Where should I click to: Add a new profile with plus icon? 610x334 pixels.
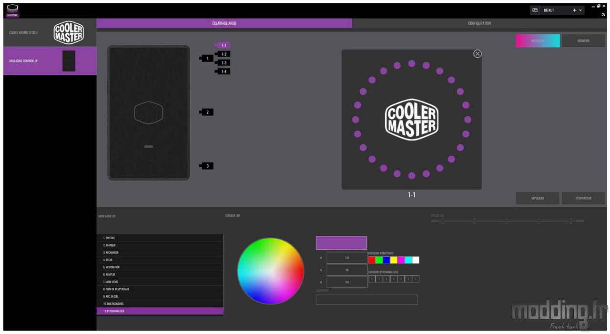575,10
